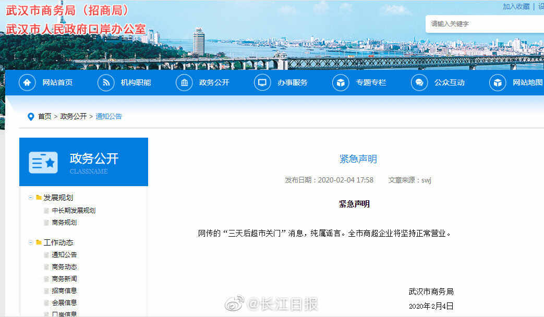Open 招商信息 sidebar item
The image size is (544, 317).
64,291
